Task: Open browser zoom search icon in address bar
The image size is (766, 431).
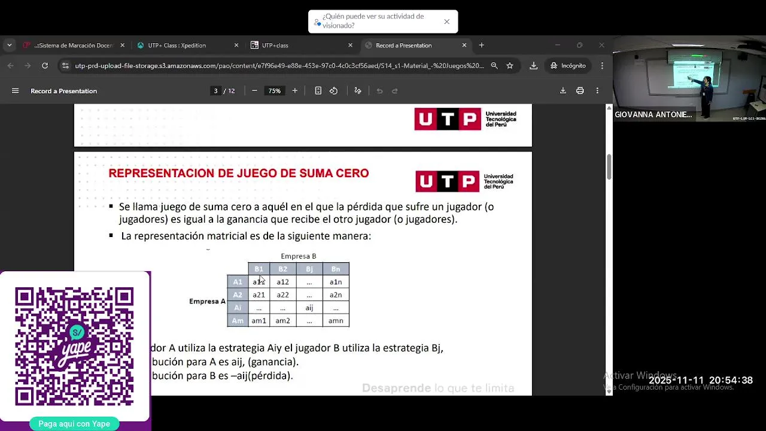Action: tap(494, 66)
